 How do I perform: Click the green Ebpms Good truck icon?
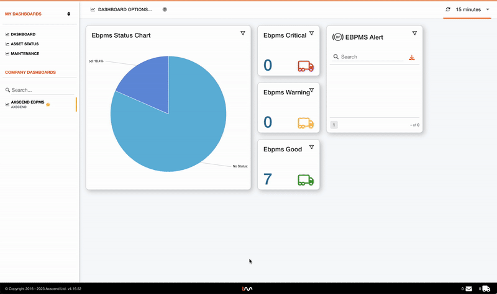click(x=306, y=180)
